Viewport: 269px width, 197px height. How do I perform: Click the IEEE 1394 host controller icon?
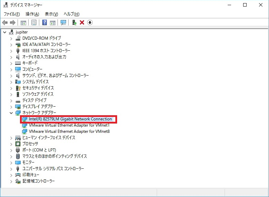click(x=18, y=51)
